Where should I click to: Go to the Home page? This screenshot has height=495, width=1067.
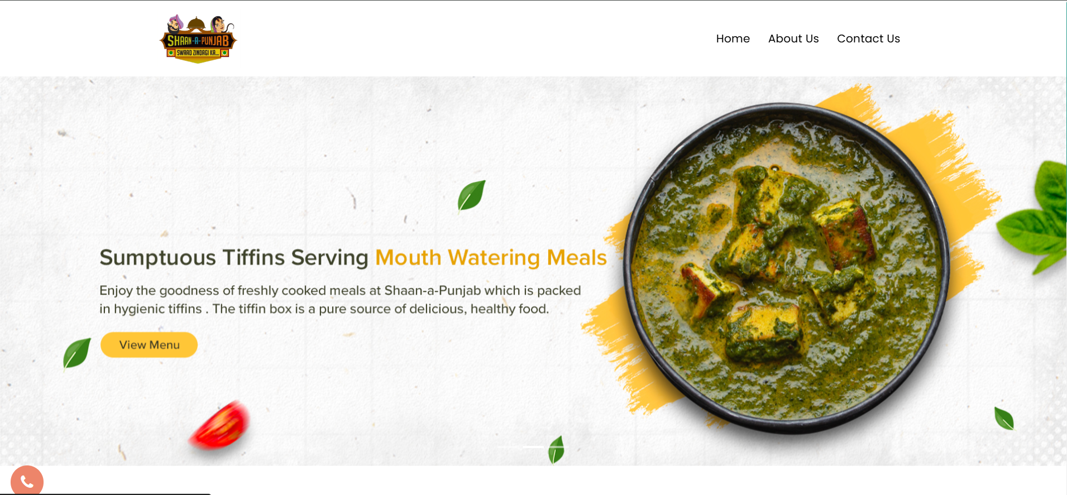tap(733, 39)
